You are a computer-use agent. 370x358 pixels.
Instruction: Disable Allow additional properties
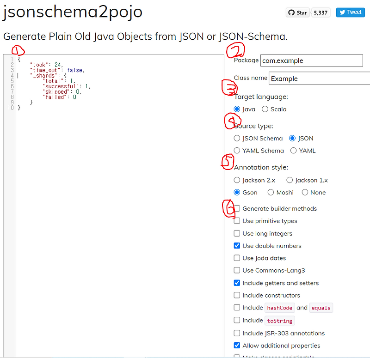click(237, 346)
